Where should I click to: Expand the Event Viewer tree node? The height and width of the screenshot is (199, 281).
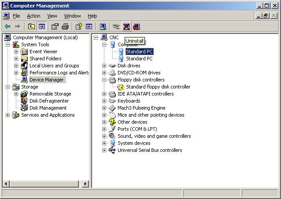(x=16, y=52)
